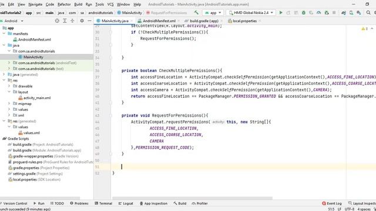Open the File menu
Viewport: 376px width, 211px height.
point(2,4)
